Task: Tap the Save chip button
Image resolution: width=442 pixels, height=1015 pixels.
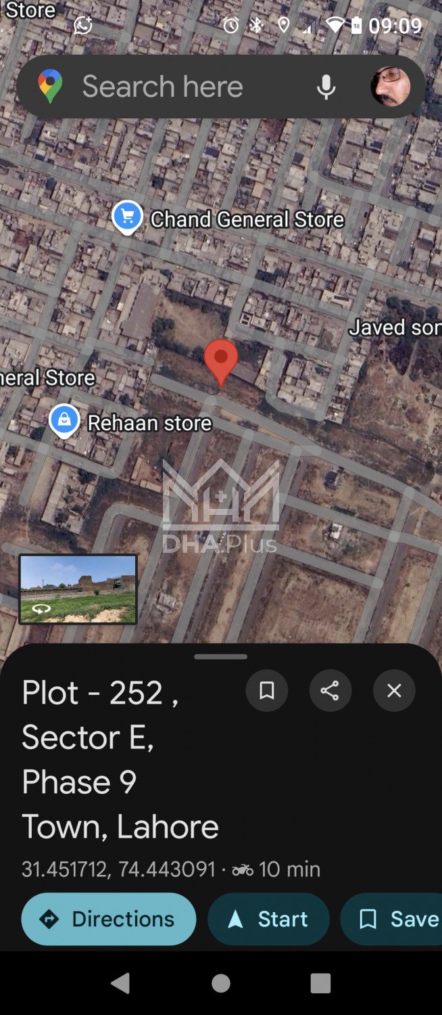Action: [x=391, y=919]
